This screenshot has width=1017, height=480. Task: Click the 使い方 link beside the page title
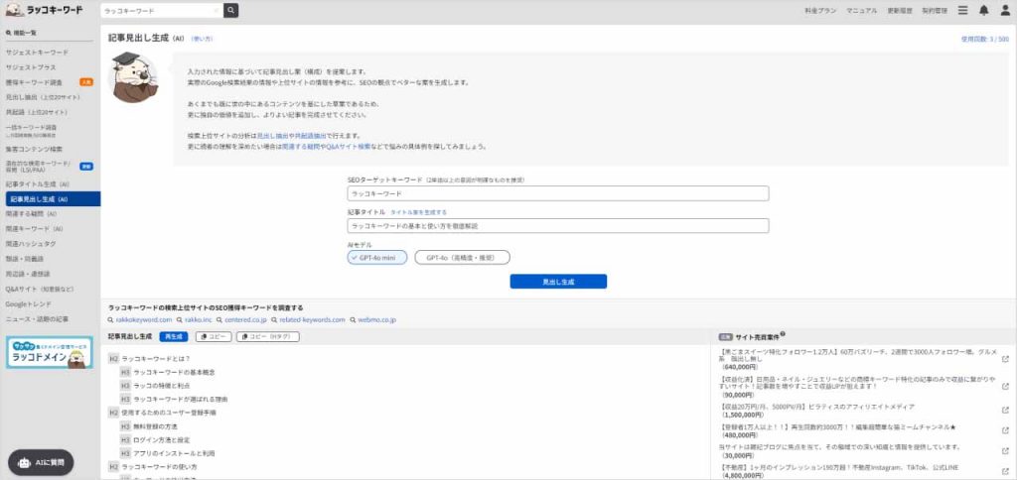203,39
